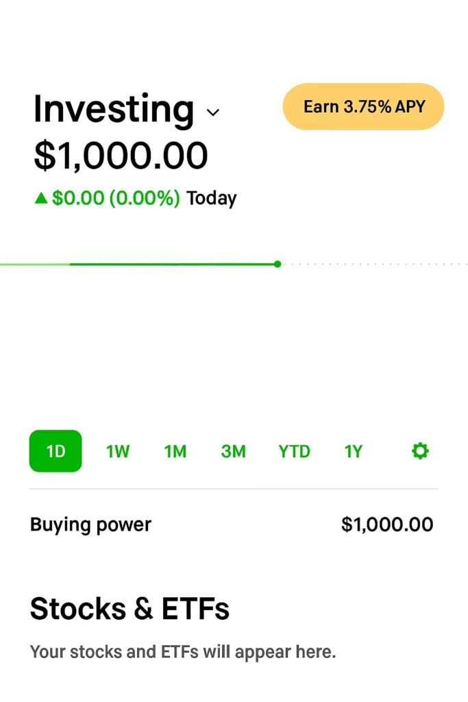
Task: Switch chart to YTD view
Action: click(294, 451)
